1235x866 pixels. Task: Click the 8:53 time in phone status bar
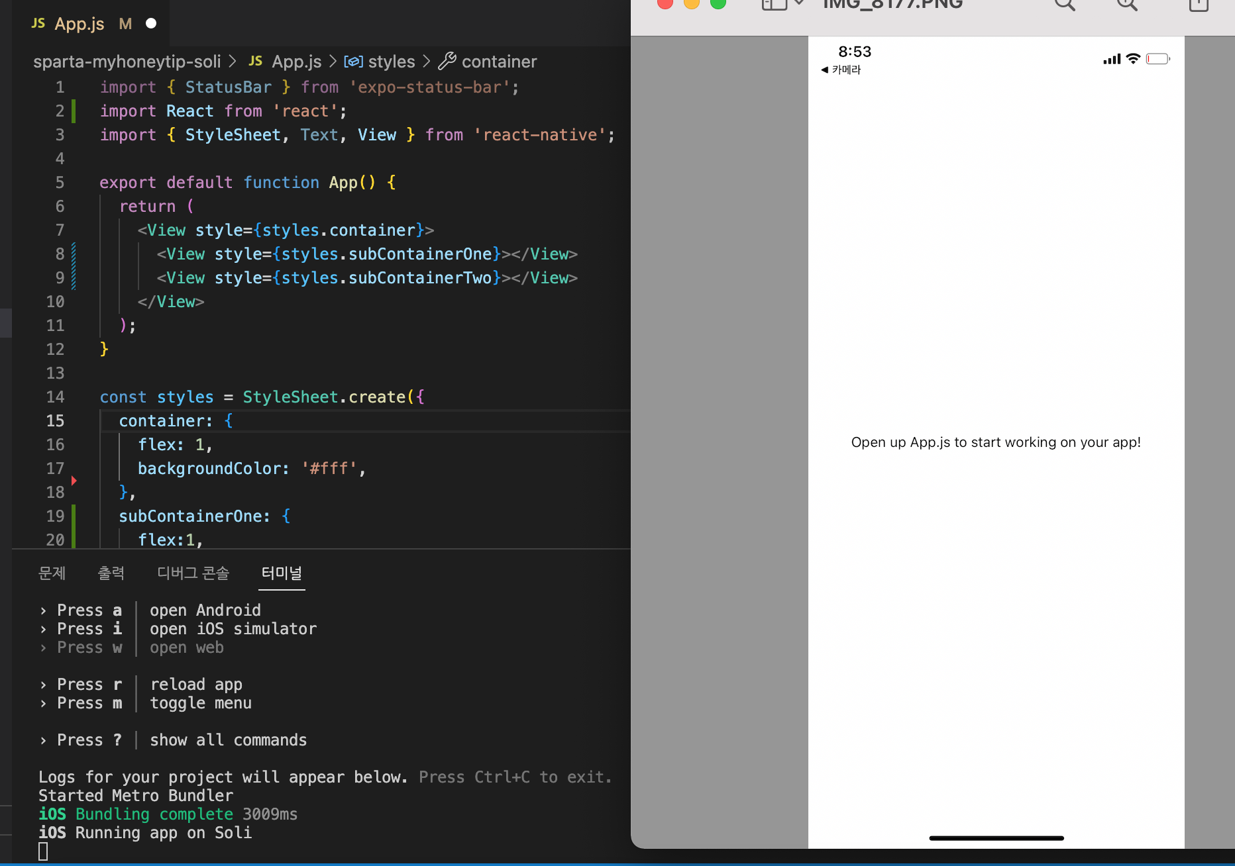(x=855, y=52)
